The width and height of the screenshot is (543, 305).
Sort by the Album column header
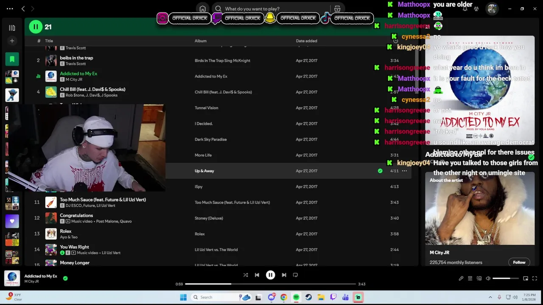[201, 41]
